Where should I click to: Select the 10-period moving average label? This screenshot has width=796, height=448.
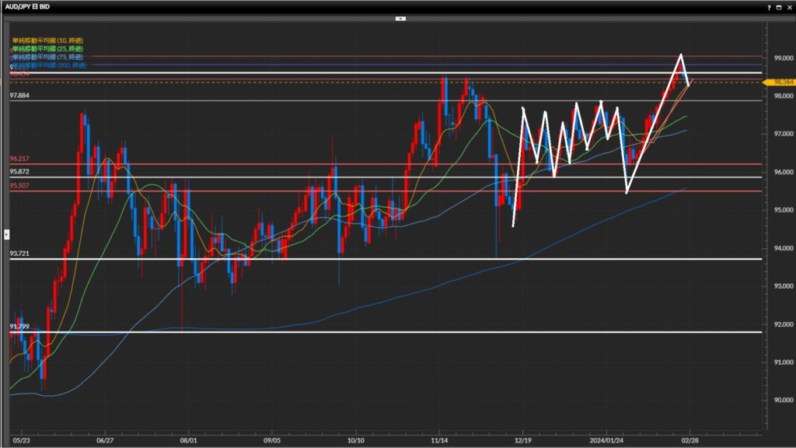tap(48, 40)
